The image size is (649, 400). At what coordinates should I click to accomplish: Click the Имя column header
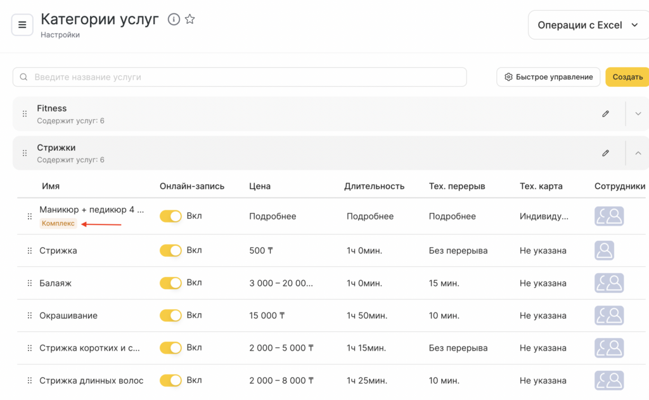51,186
